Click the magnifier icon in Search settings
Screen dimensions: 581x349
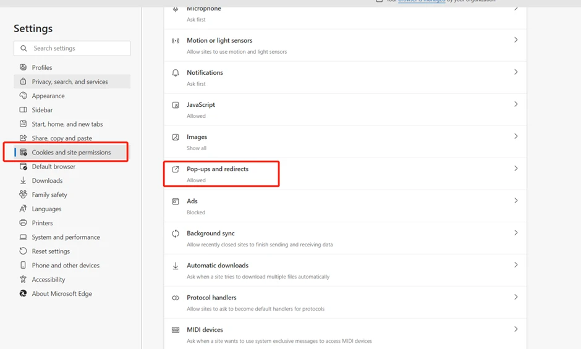point(23,48)
